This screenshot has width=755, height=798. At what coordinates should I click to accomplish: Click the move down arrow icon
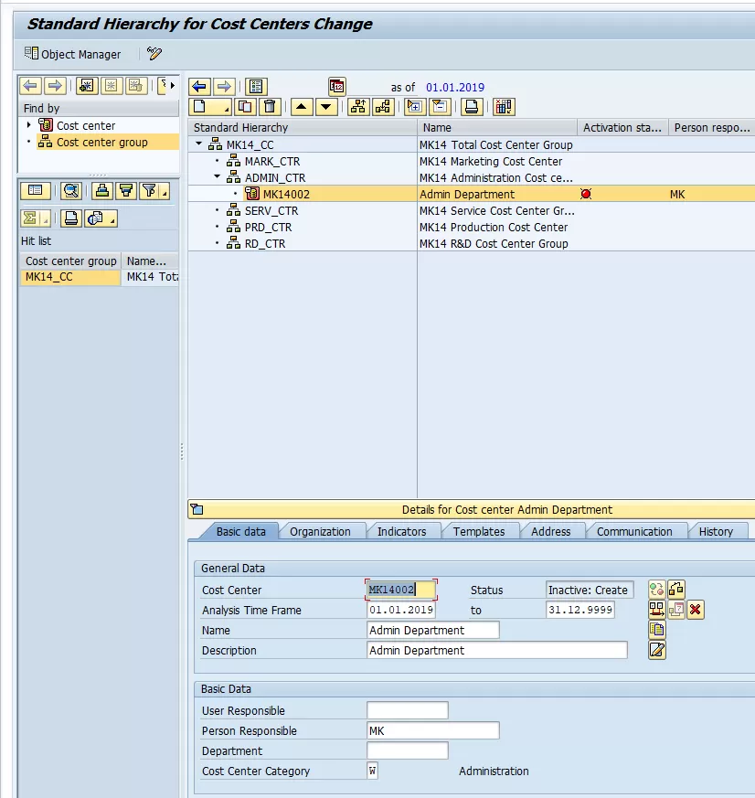pos(326,107)
